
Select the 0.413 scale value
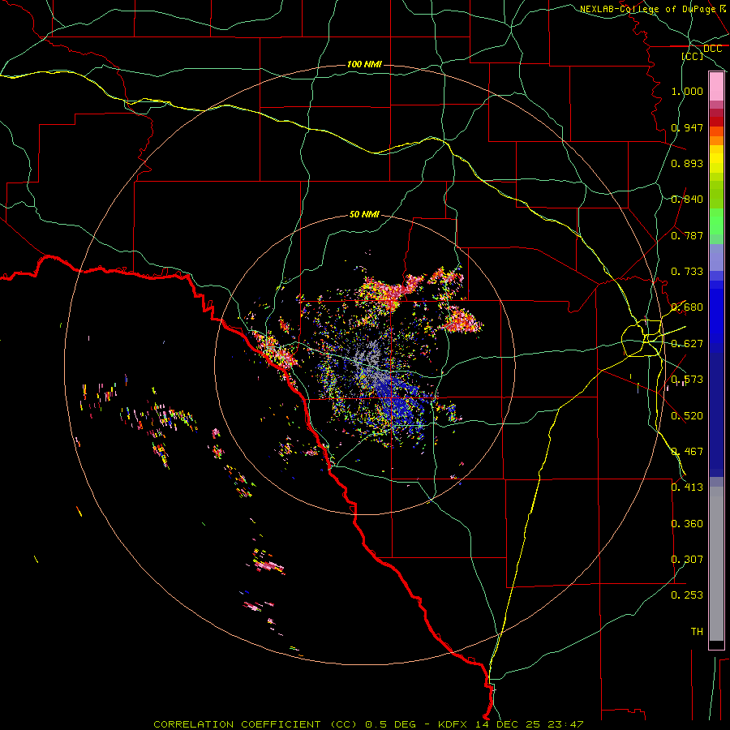click(687, 487)
